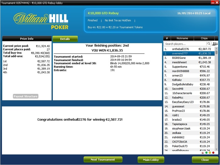This screenshot has height=165, width=220.
Task: Select player ontheball2276 in the list
Action: click(x=189, y=49)
